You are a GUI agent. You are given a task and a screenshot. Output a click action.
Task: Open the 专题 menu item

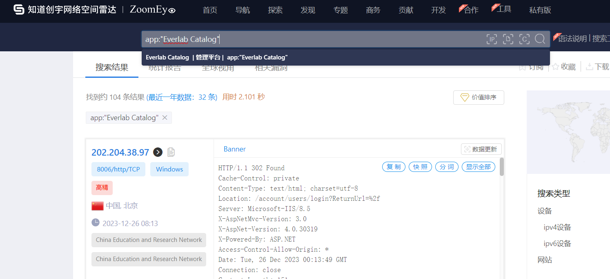click(x=341, y=10)
